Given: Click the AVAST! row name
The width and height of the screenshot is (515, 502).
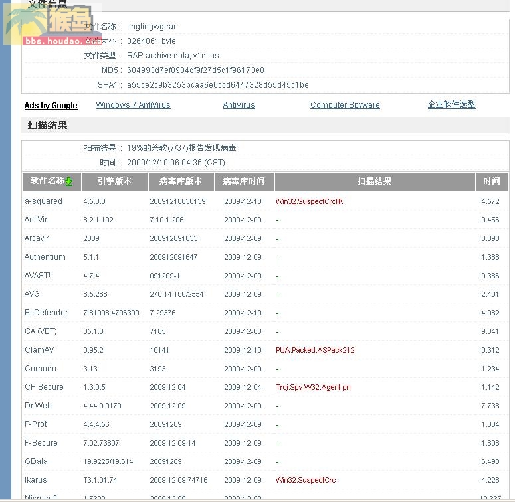Looking at the screenshot, I should click(37, 276).
